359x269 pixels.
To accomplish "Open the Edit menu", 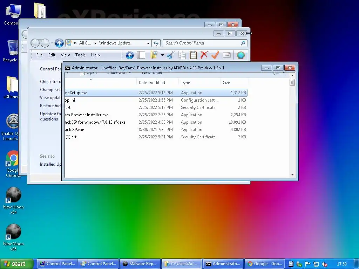I will click(52, 55).
